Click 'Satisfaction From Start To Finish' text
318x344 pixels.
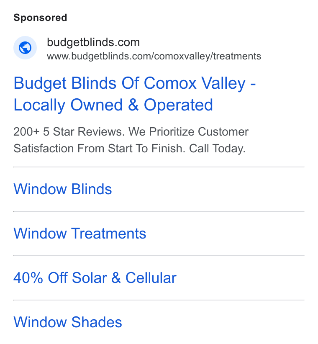click(100, 149)
